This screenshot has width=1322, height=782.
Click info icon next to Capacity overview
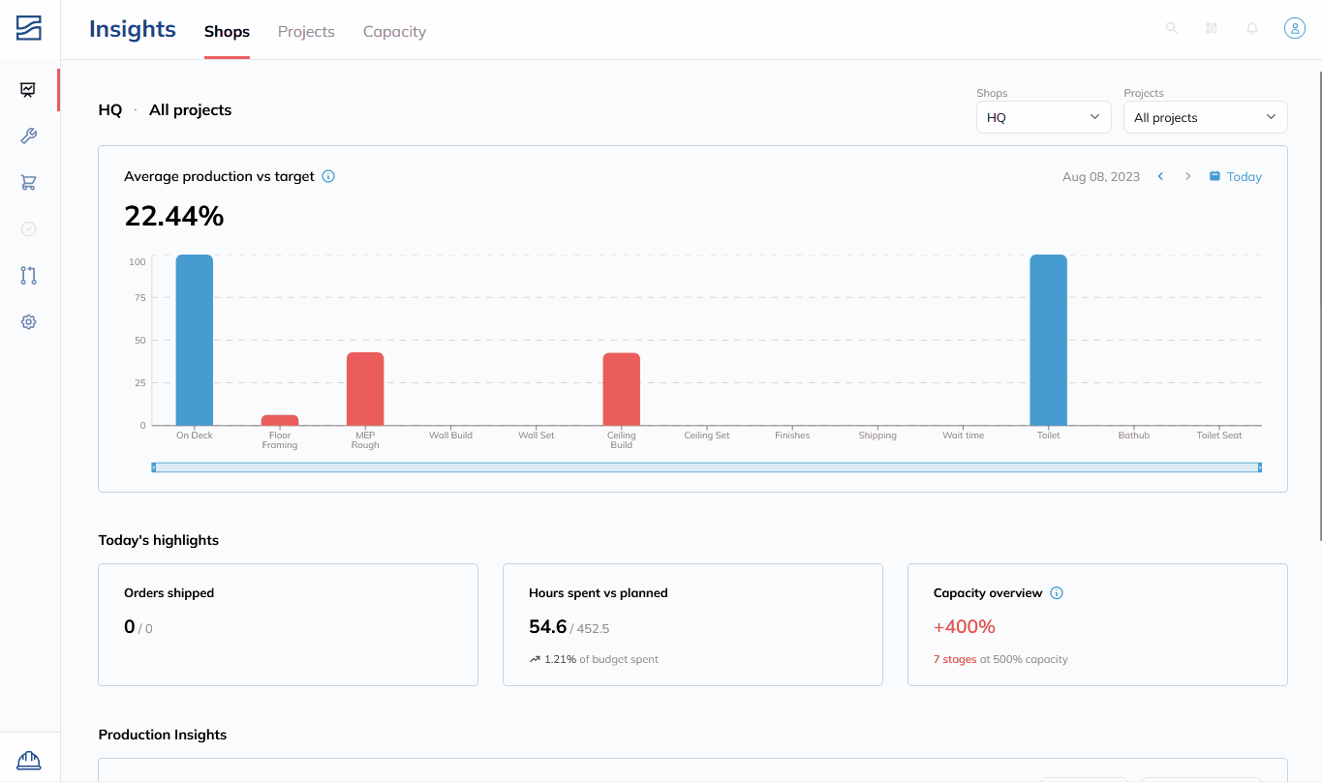click(1057, 592)
